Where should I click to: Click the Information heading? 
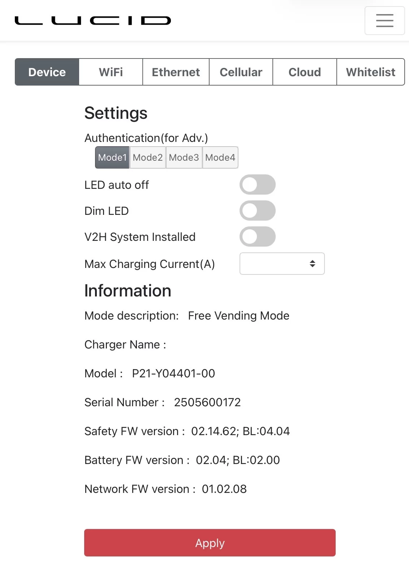click(x=128, y=291)
